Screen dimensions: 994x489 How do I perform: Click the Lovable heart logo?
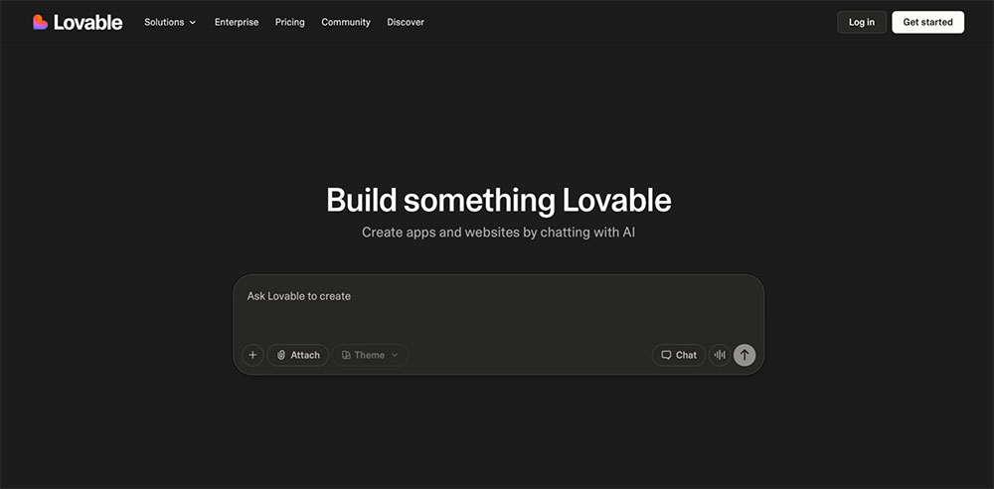pyautogui.click(x=41, y=22)
